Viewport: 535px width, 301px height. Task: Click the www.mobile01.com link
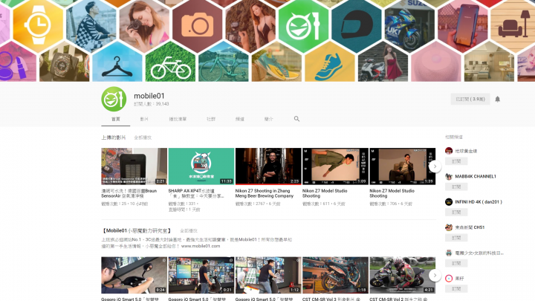(201, 246)
